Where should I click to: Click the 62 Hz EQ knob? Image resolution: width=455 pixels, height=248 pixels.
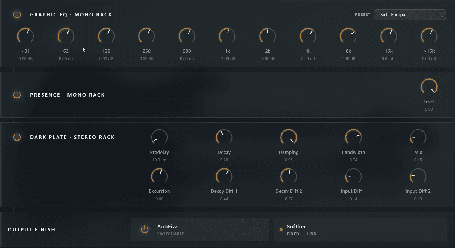coord(66,36)
